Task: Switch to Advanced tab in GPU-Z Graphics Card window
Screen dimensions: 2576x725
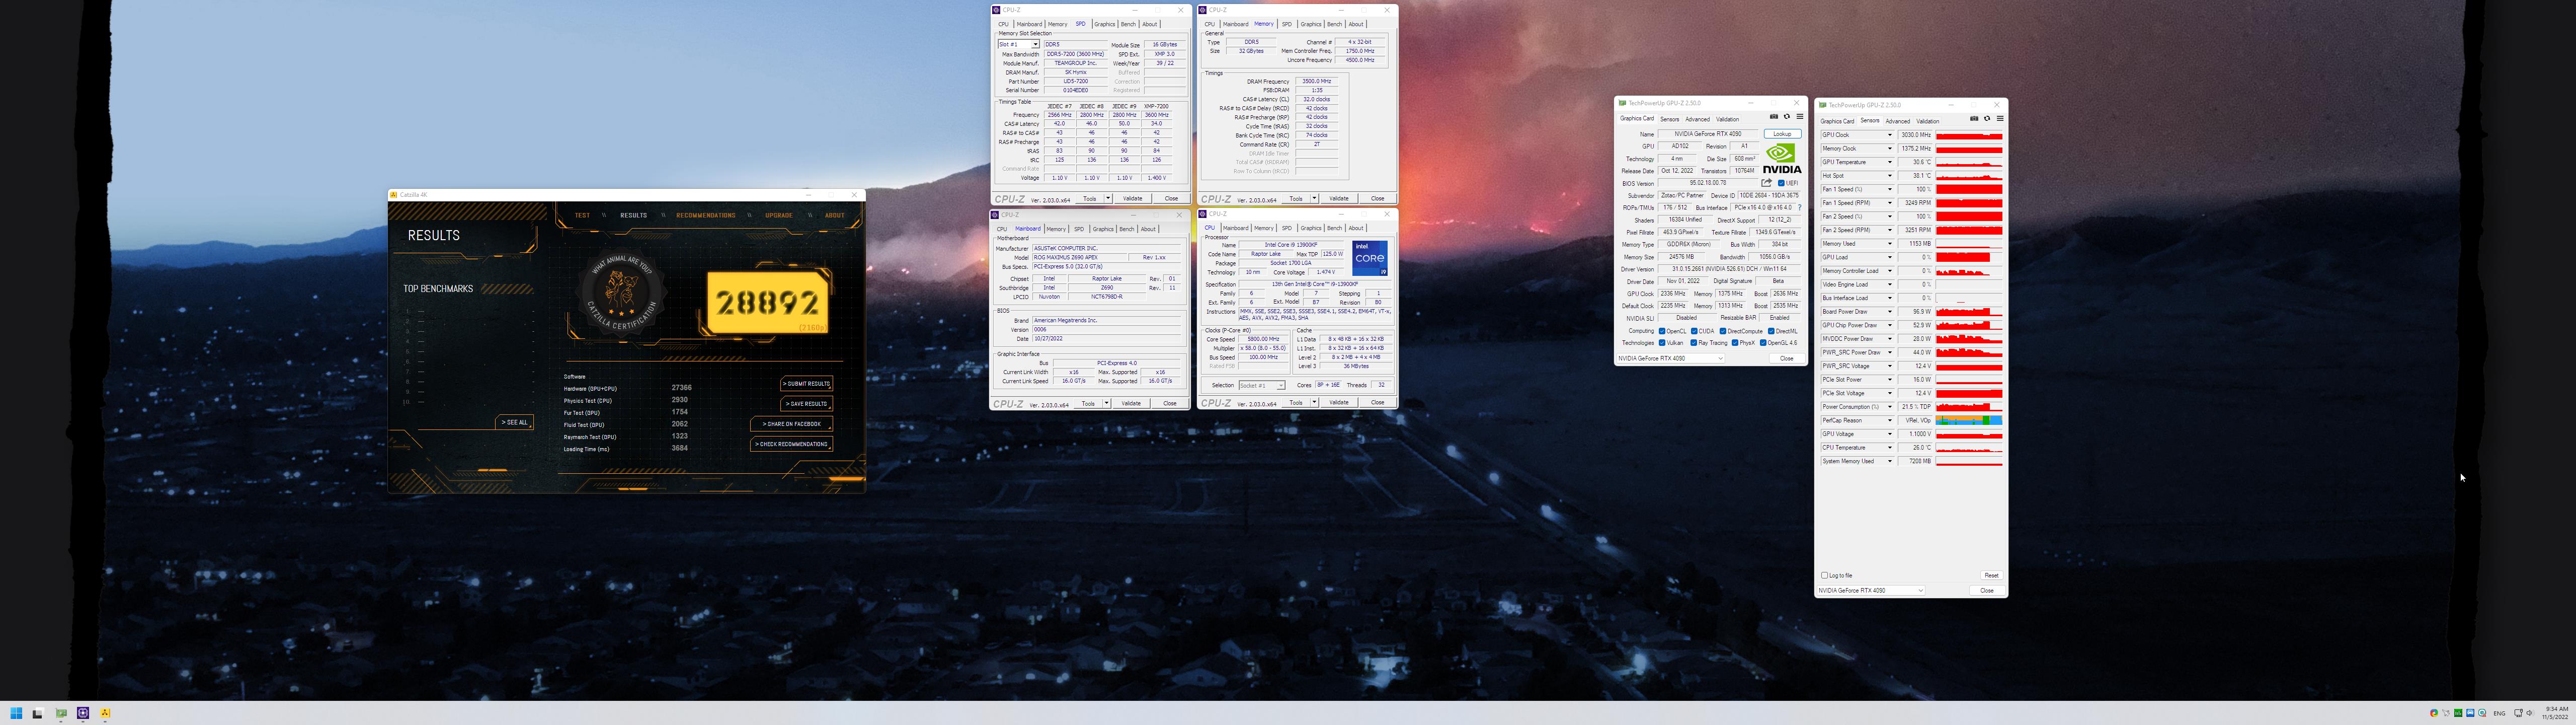Action: coord(1697,119)
